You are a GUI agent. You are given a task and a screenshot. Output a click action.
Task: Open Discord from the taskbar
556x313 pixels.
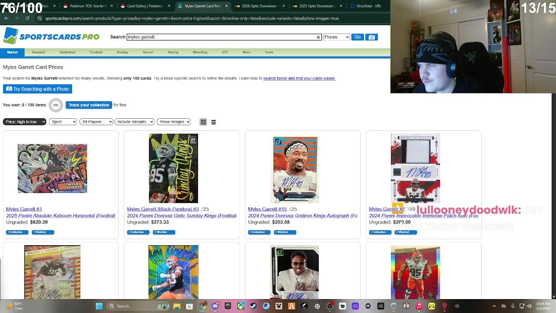pyautogui.click(x=215, y=306)
